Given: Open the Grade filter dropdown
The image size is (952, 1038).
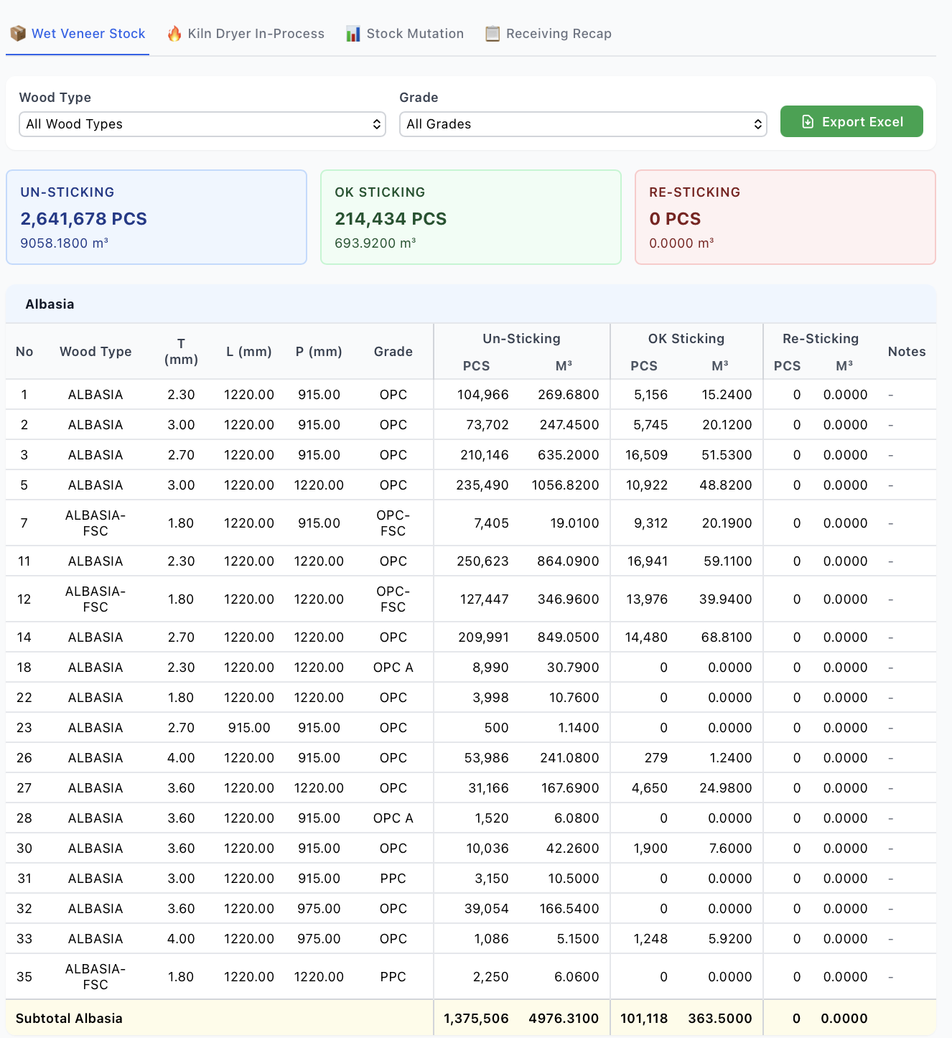Looking at the screenshot, I should click(x=582, y=124).
